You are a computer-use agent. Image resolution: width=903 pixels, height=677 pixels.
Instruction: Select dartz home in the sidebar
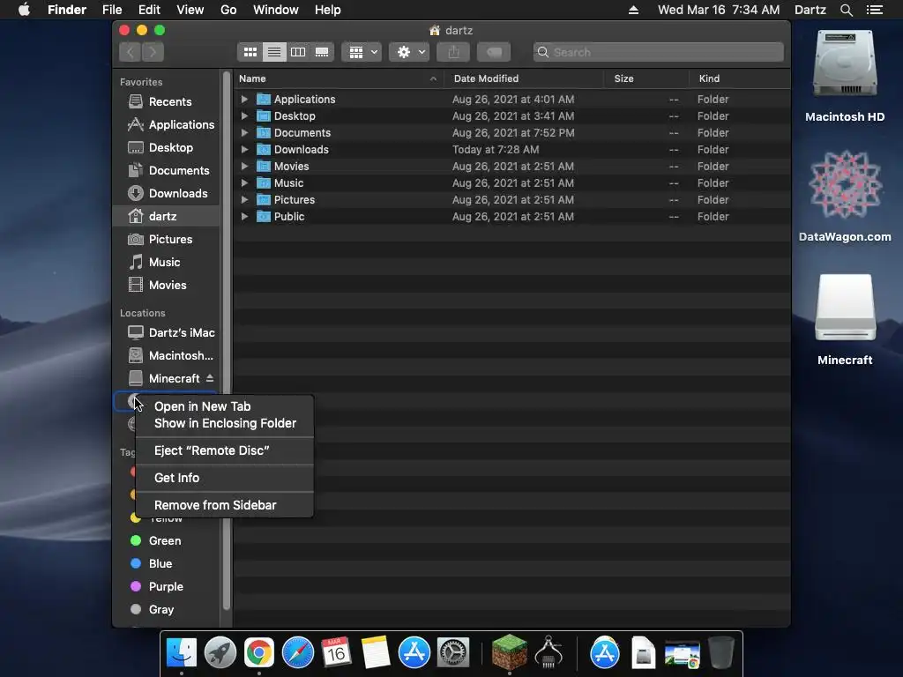coord(167,217)
